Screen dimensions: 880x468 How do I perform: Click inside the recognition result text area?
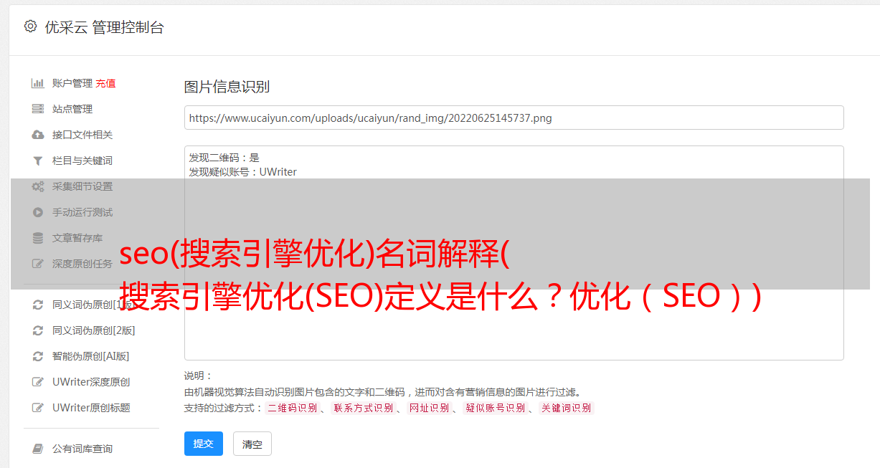click(514, 253)
